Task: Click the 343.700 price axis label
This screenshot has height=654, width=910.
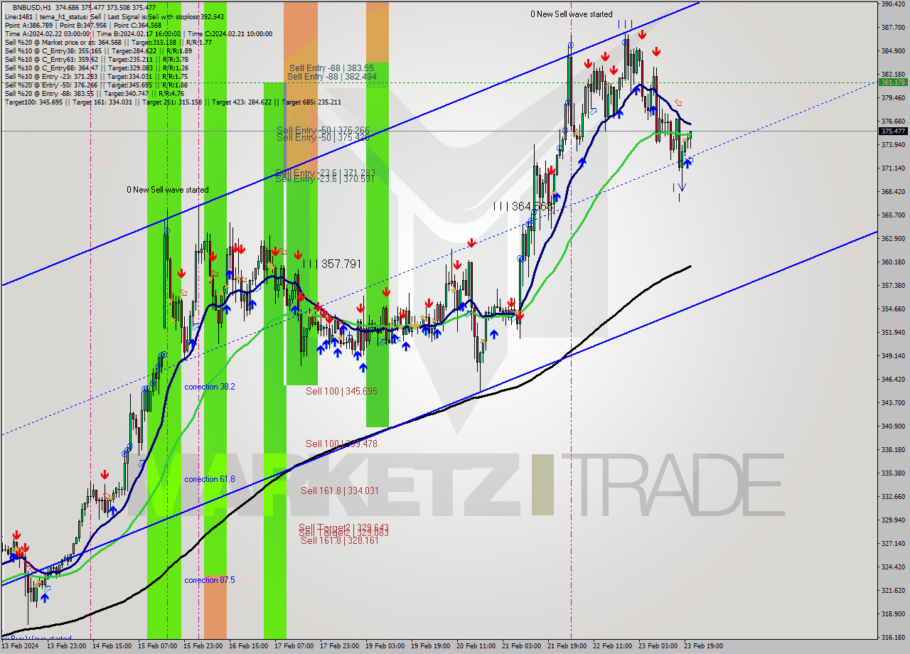Action: point(893,402)
